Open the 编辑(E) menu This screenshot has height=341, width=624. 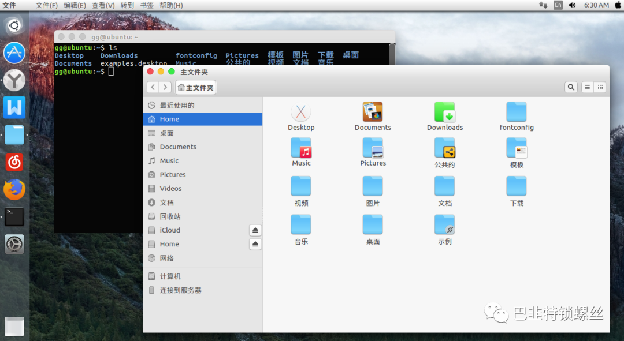(75, 5)
